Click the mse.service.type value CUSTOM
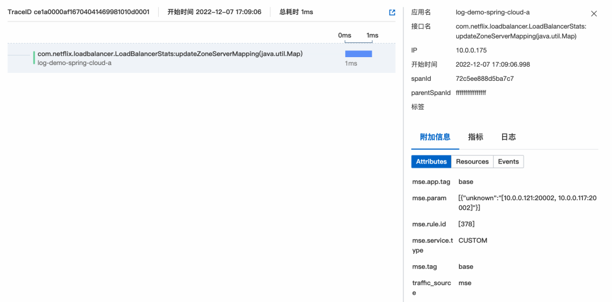 pyautogui.click(x=473, y=240)
